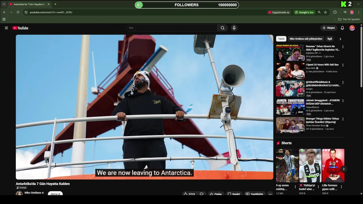Click the Dublajlı badge under the title
The width and height of the screenshot is (363, 204).
pyautogui.click(x=21, y=188)
